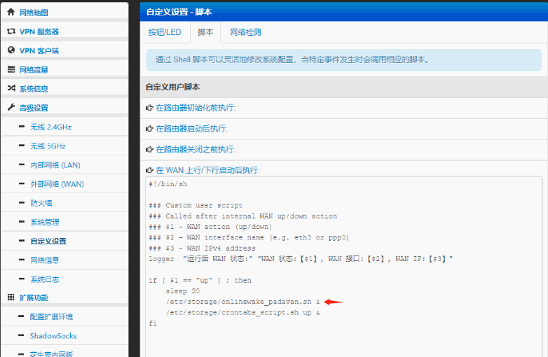Click the sleep 30 line in script
Image resolution: width=548 pixels, height=357 pixels.
coord(183,291)
